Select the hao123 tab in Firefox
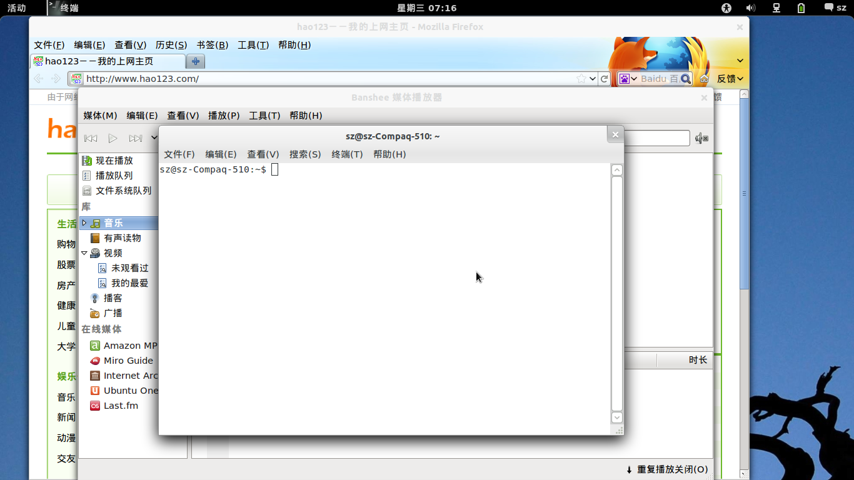The height and width of the screenshot is (480, 854). pyautogui.click(x=108, y=61)
